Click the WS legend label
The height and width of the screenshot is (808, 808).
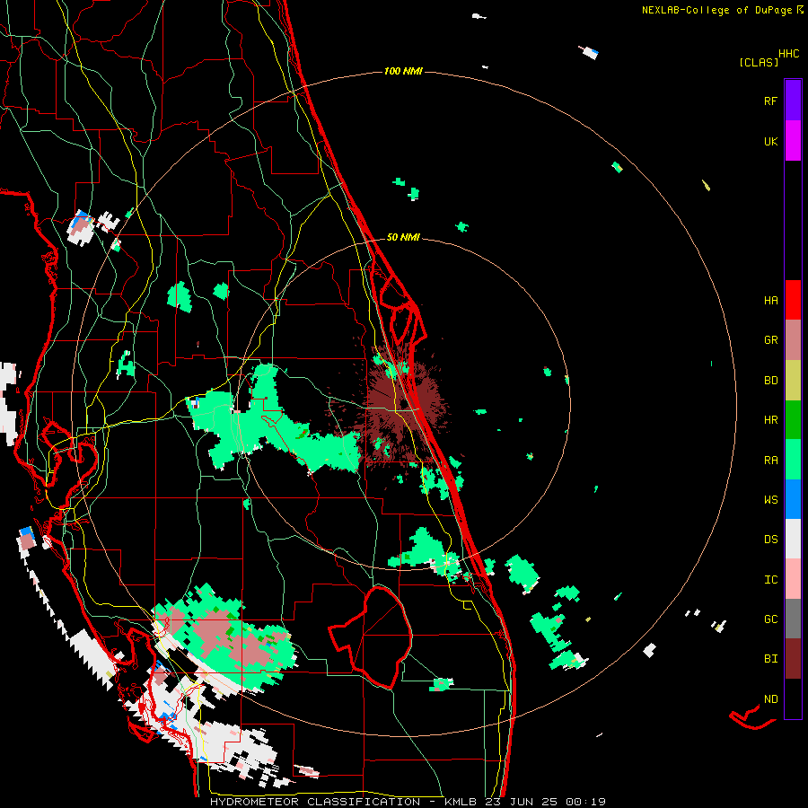click(x=770, y=500)
